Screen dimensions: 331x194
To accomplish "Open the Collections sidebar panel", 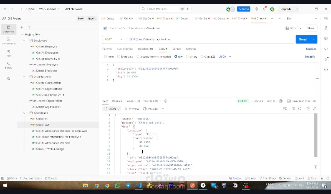I will tap(9, 29).
